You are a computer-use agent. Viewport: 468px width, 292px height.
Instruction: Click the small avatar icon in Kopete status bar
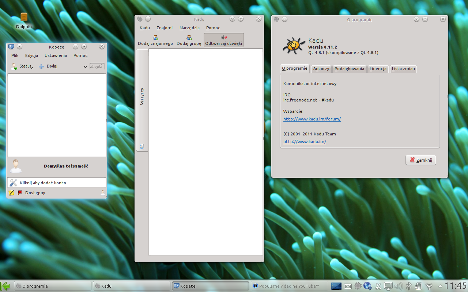click(x=103, y=193)
